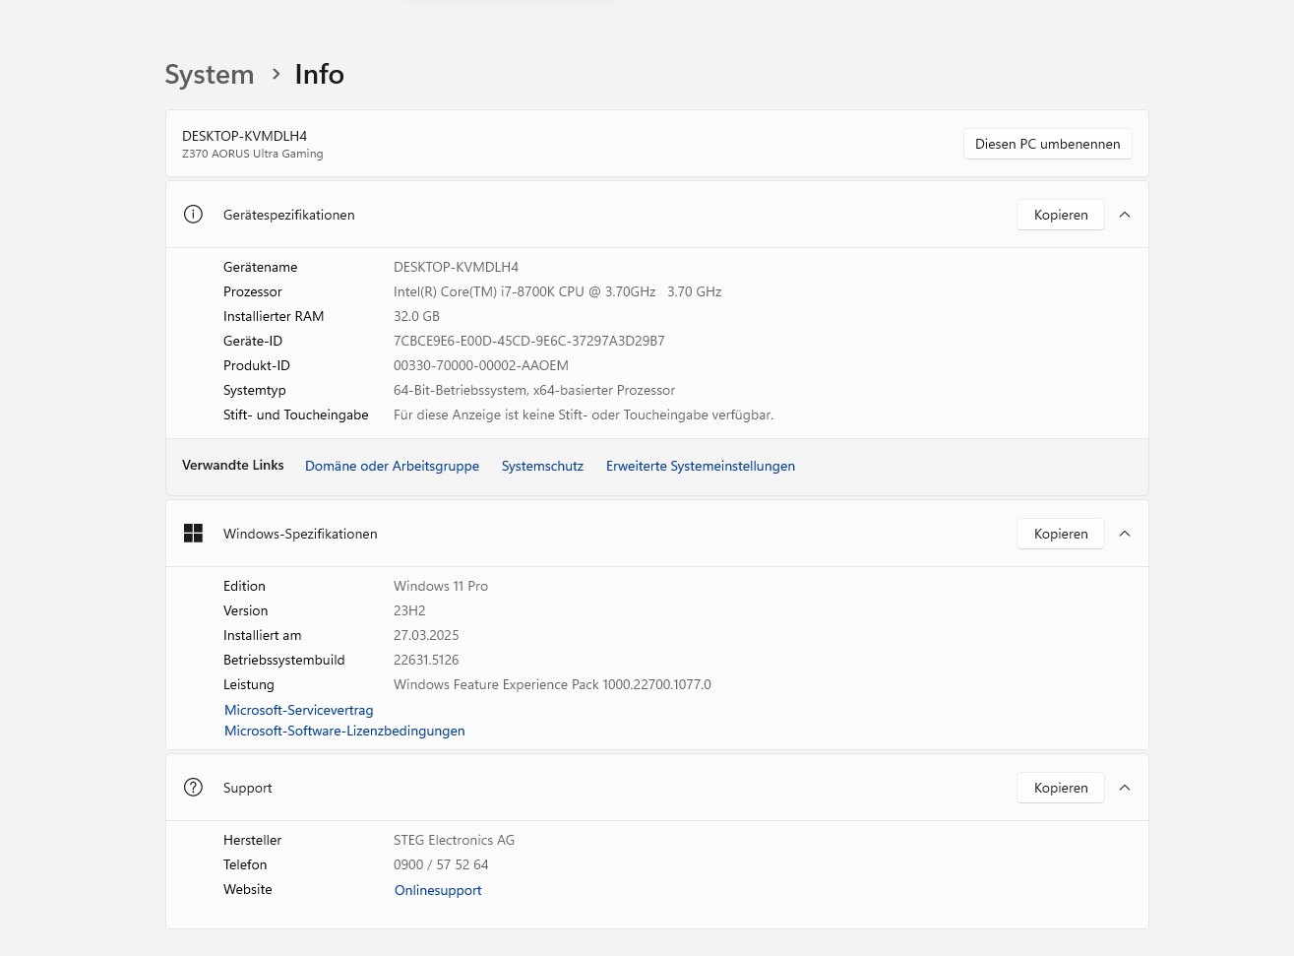
Task: Collapse the Gerätespezifikationen section chevron
Action: pyautogui.click(x=1125, y=215)
